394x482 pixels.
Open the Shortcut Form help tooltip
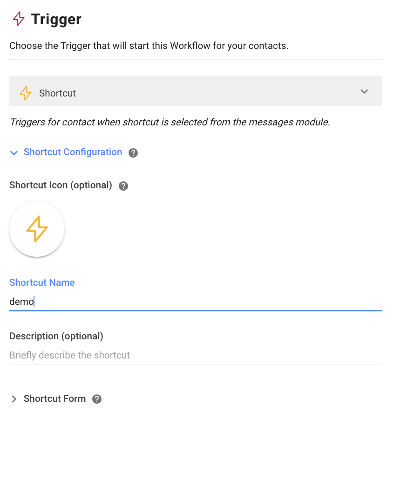96,399
